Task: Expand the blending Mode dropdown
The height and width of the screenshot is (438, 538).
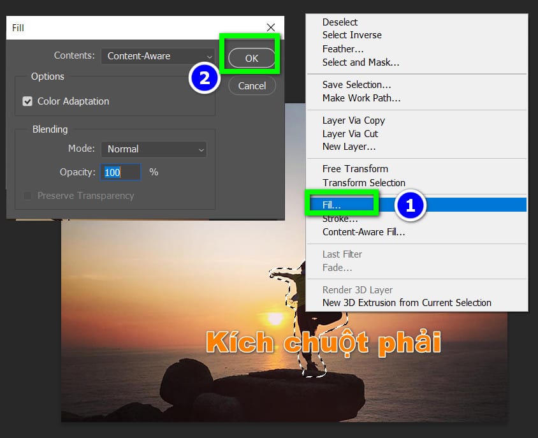Action: tap(154, 149)
